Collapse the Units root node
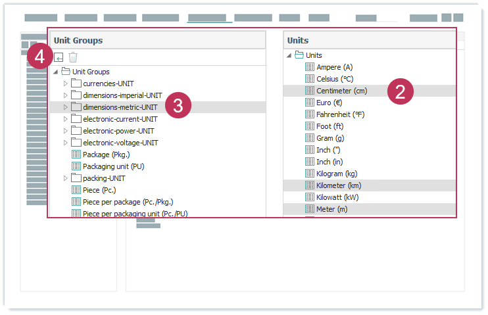 click(289, 55)
